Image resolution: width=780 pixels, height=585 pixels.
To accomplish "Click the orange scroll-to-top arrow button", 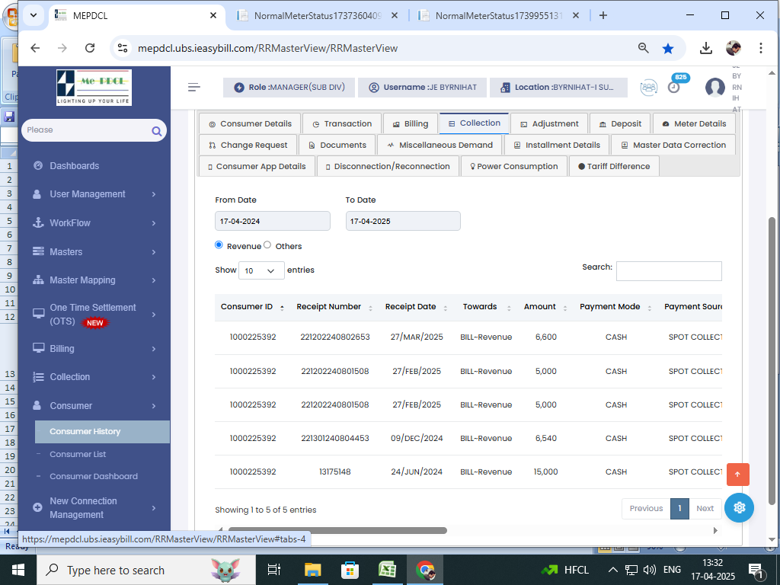I will 737,474.
